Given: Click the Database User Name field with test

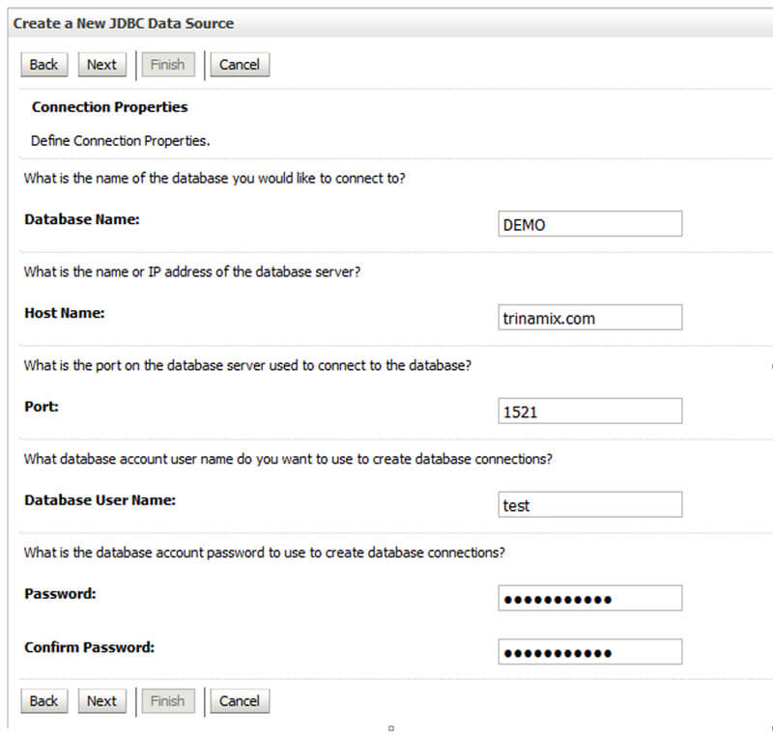Looking at the screenshot, I should pyautogui.click(x=589, y=505).
